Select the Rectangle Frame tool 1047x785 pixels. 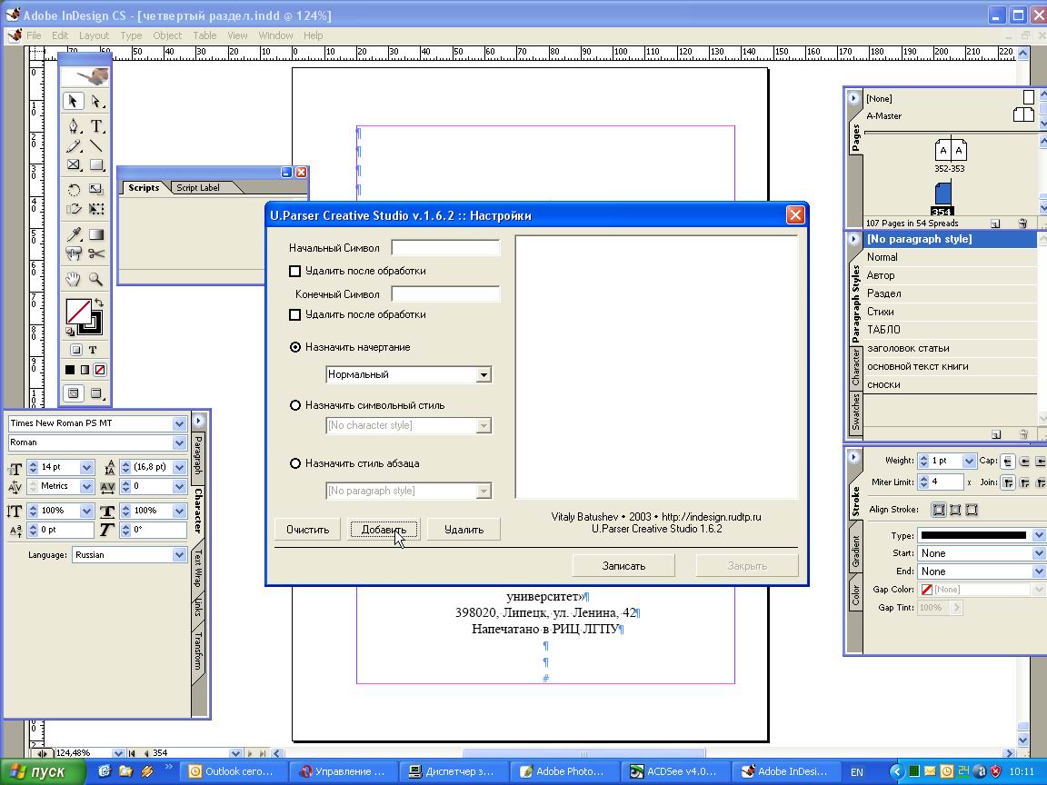point(73,164)
